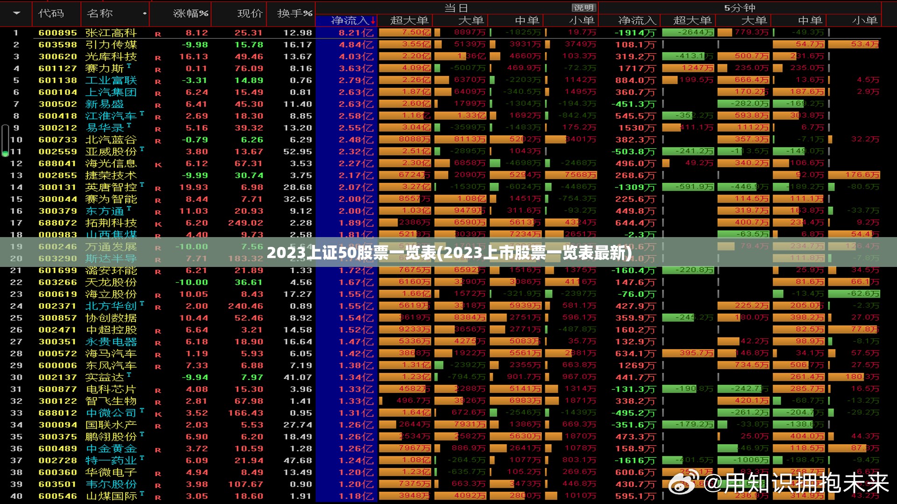Click the T marker next to 赛力斯
Image resolution: width=897 pixels, height=504 pixels.
129,66
